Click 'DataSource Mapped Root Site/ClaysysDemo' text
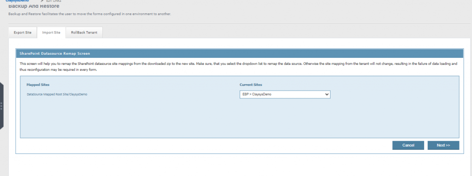Screen dimensions: 472x176 57,94
